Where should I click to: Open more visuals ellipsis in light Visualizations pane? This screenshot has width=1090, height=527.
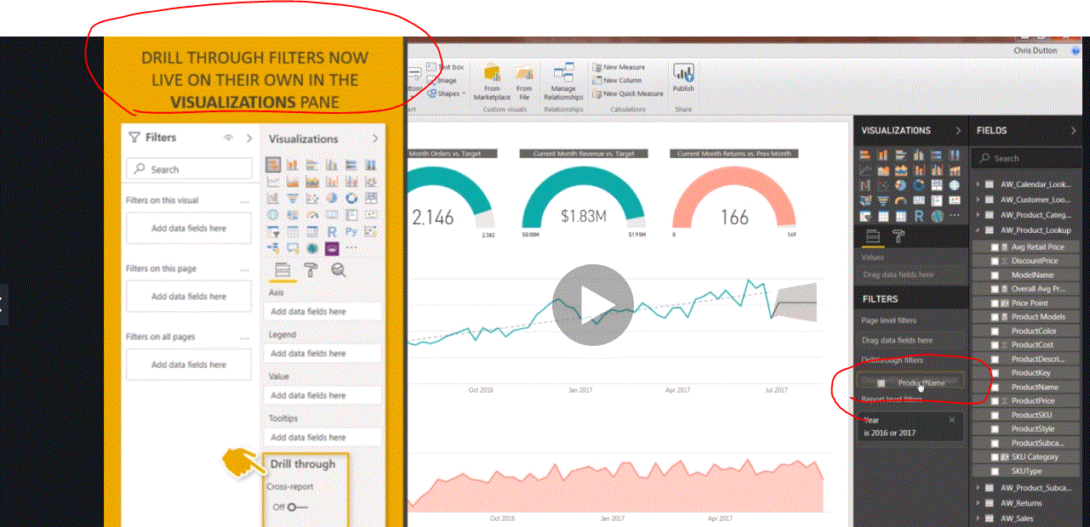coord(352,248)
